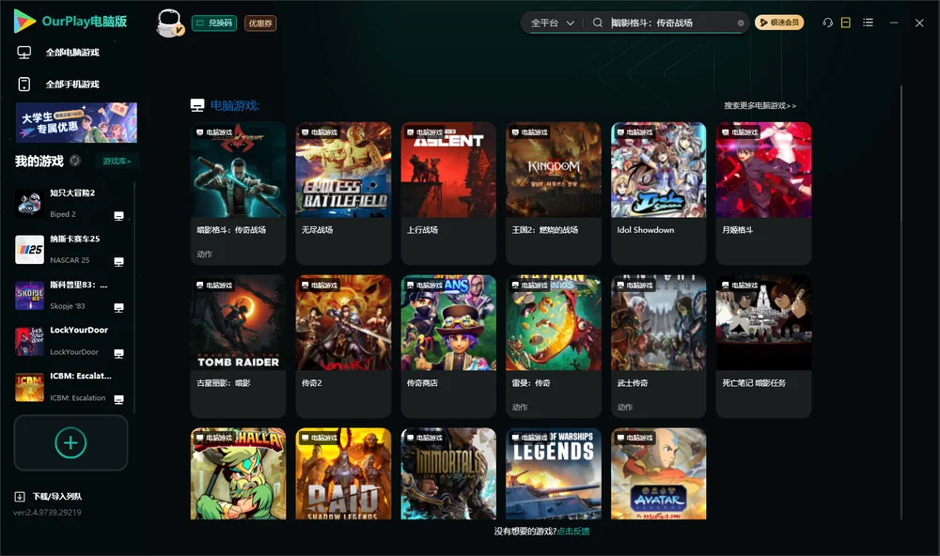Open the 极速会员 membership button
Viewport: 940px width, 556px height.
tap(778, 23)
